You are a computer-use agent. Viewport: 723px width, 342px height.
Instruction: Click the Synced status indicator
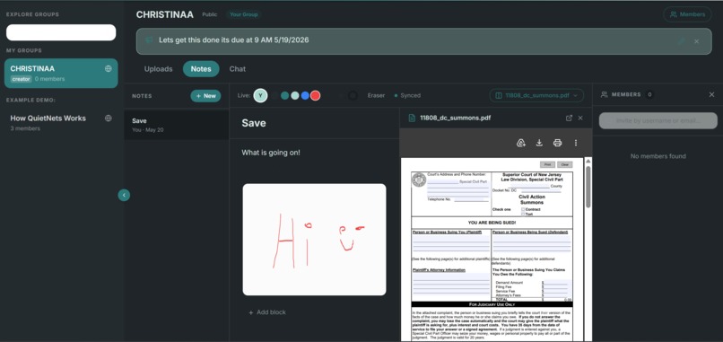[x=407, y=95]
